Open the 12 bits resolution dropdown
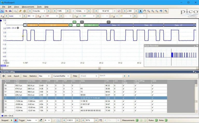The height and width of the screenshot is (123, 199). 85,11
